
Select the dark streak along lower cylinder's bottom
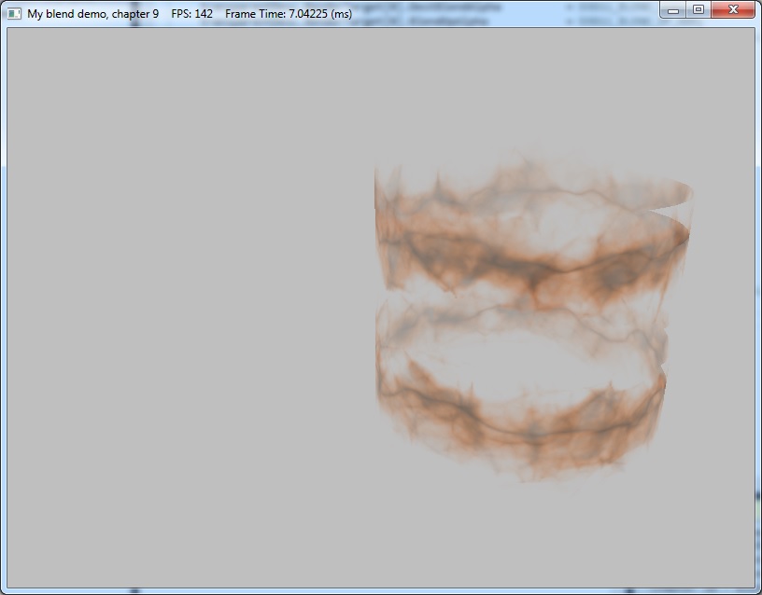coord(532,431)
